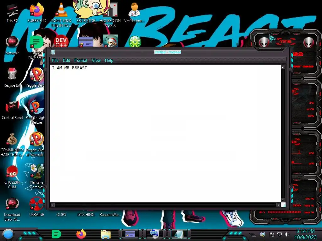Open the File menu in Notepad
Screen dimensions: 322x241
(55, 61)
